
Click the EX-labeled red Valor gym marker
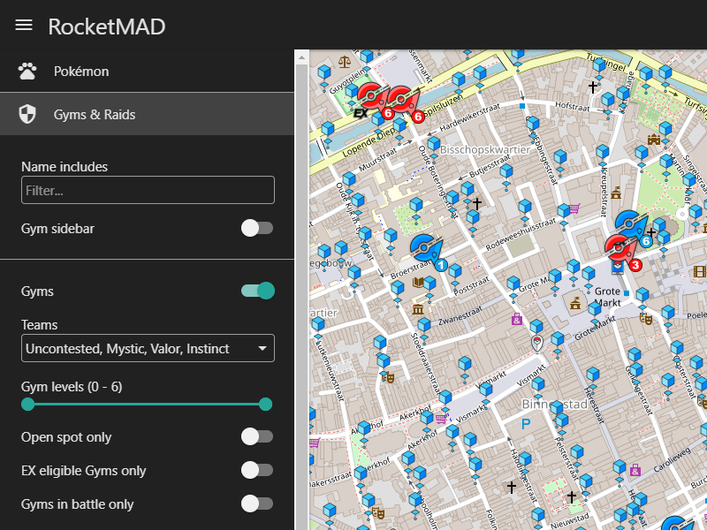pyautogui.click(x=371, y=99)
